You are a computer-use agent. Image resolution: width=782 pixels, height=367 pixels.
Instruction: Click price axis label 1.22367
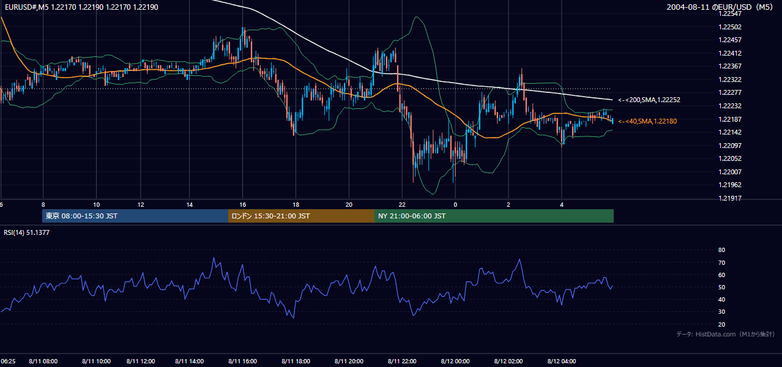[x=730, y=66]
